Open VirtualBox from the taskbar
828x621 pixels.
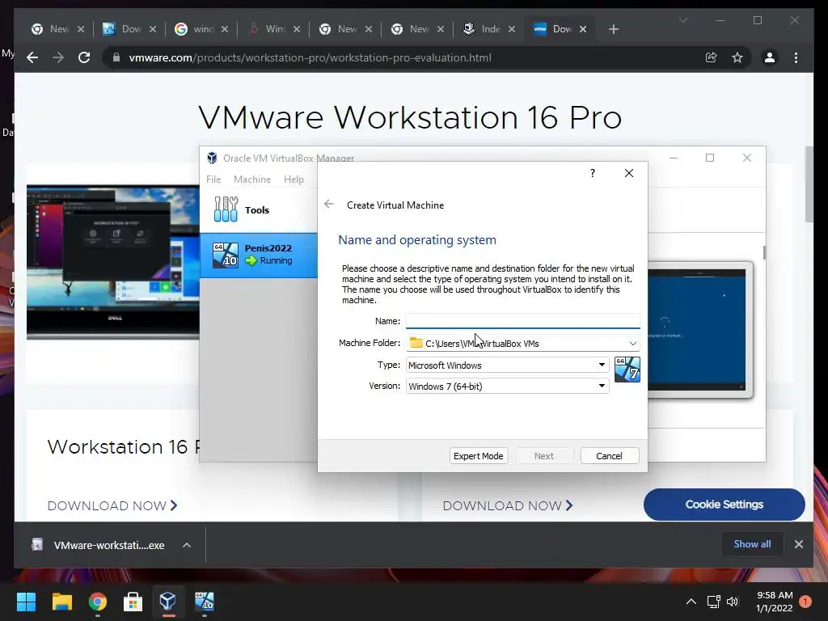tap(168, 601)
